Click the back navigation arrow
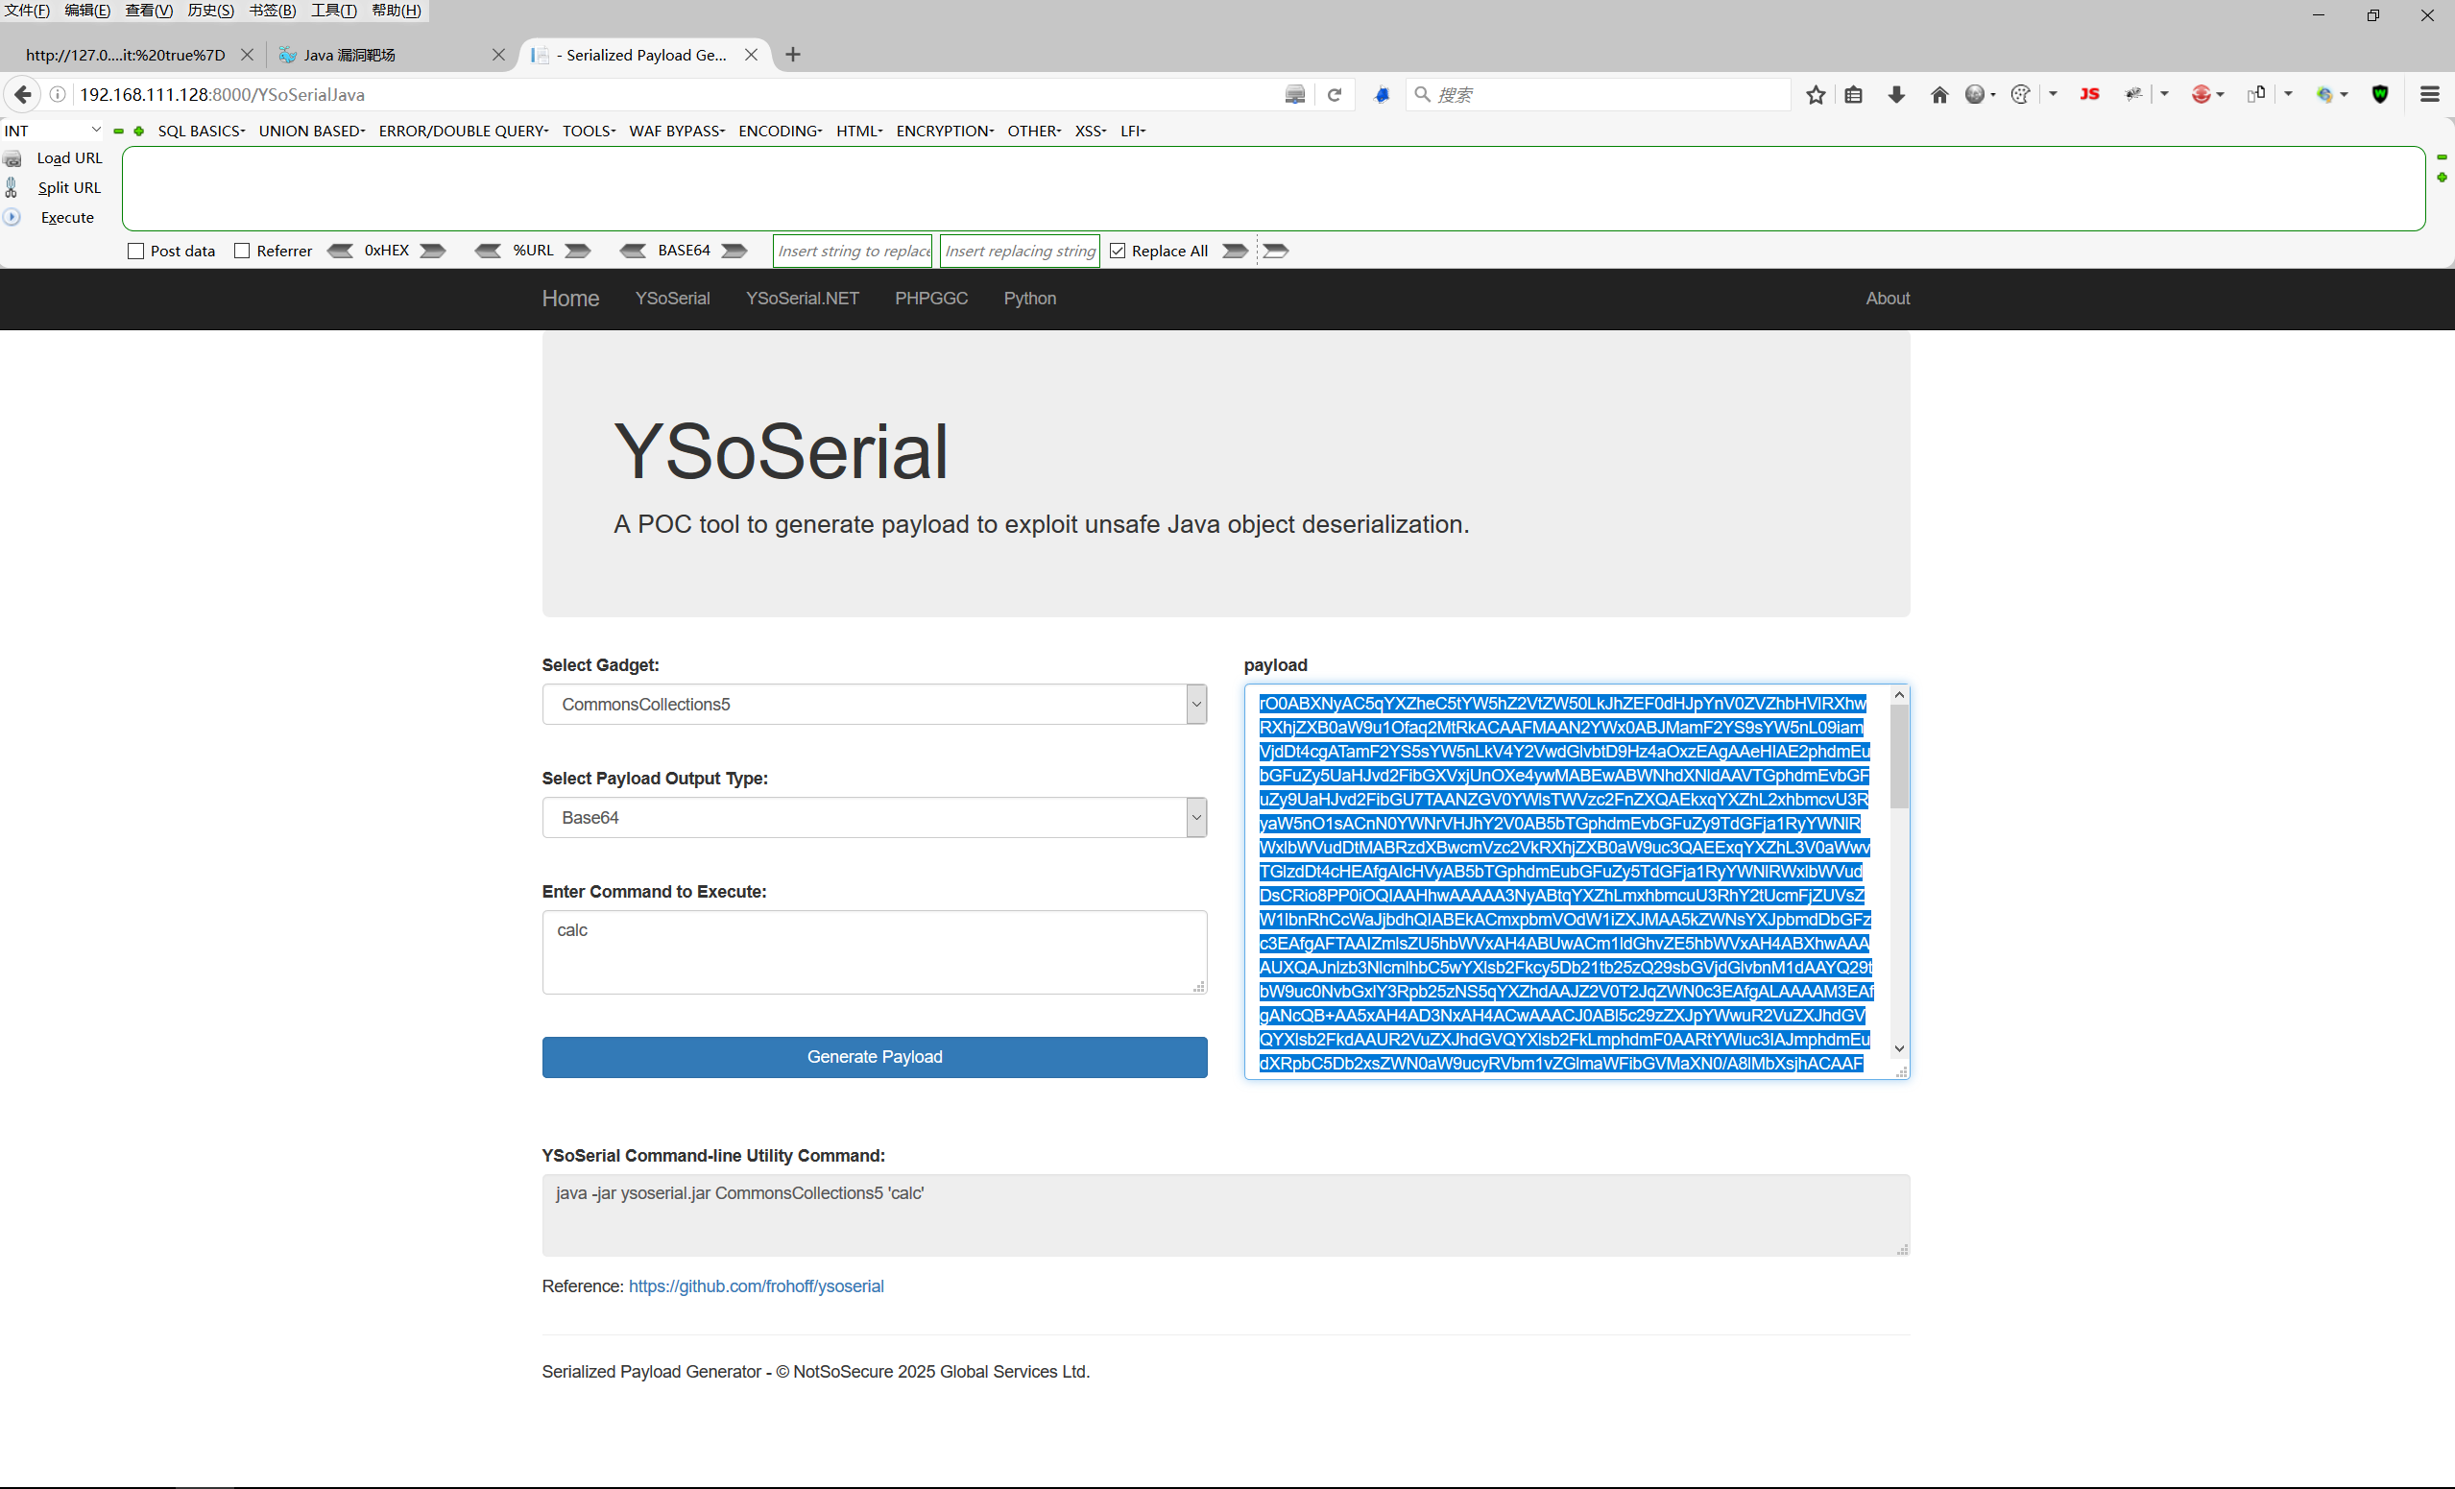Screen dimensions: 2455x1489 point(23,95)
